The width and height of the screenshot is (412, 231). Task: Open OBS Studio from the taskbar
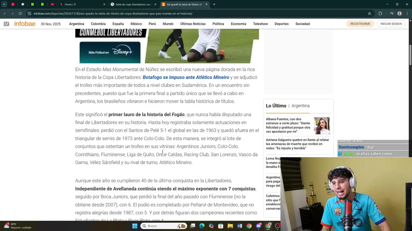coord(277,226)
